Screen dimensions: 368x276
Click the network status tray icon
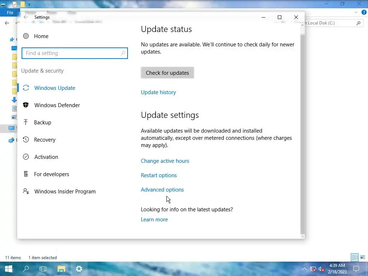pyautogui.click(x=313, y=269)
